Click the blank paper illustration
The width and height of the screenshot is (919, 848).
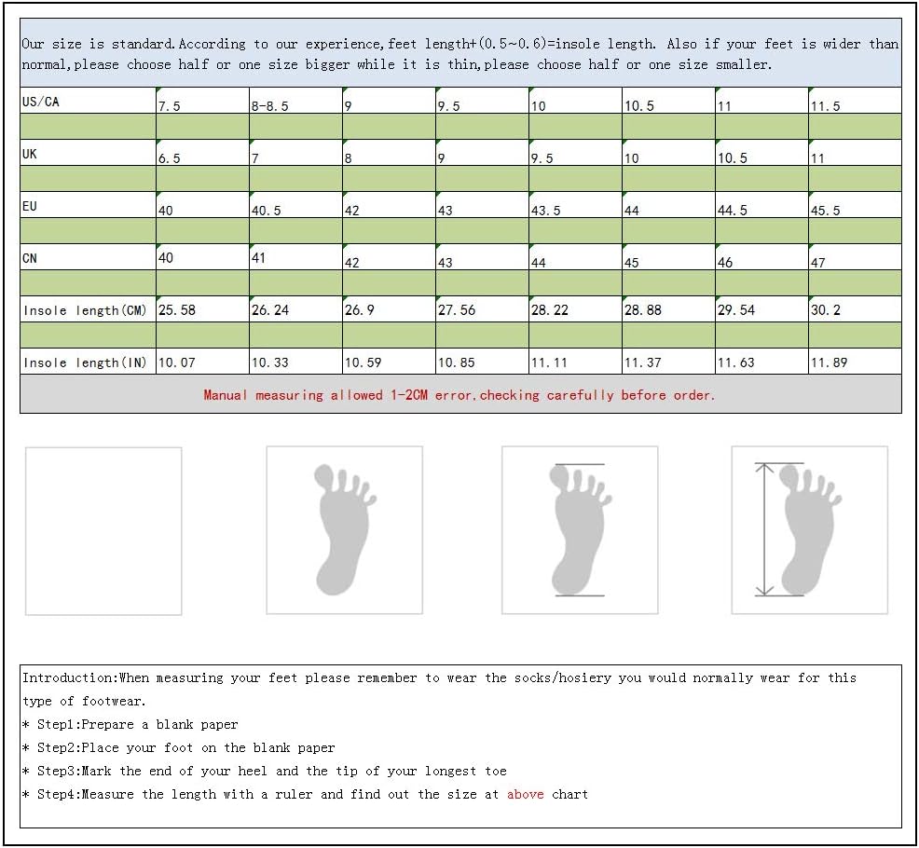103,531
